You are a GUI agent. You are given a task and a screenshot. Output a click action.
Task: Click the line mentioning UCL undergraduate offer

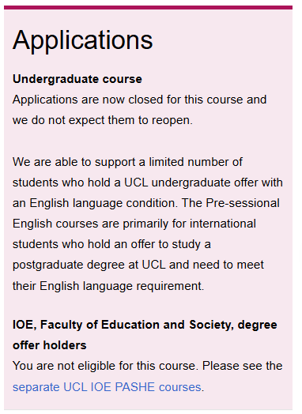click(147, 183)
